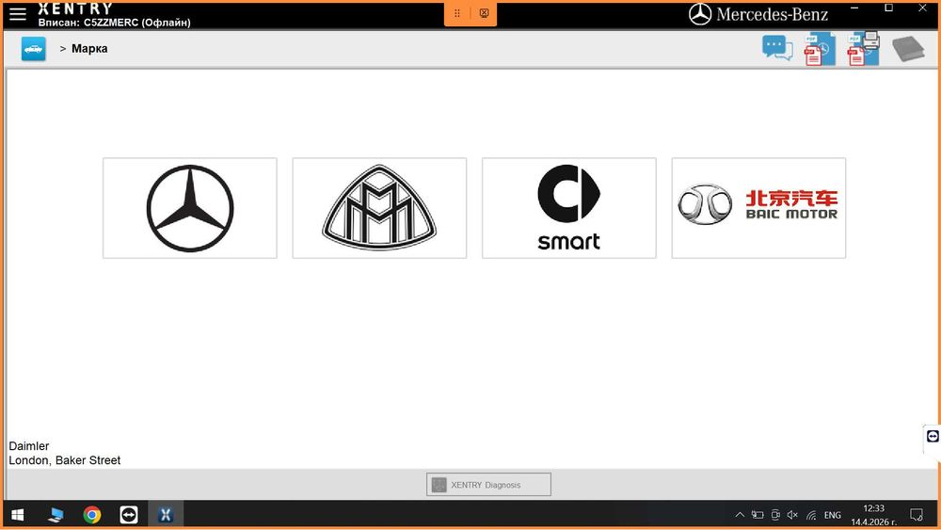Click the device connection tray icon
The height and width of the screenshot is (530, 941).
coord(775,515)
